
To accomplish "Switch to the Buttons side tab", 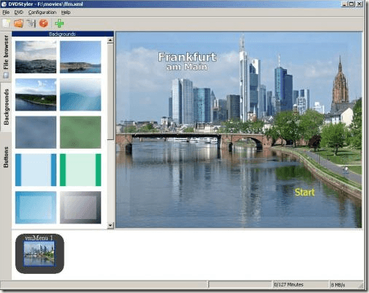I will pyautogui.click(x=6, y=157).
